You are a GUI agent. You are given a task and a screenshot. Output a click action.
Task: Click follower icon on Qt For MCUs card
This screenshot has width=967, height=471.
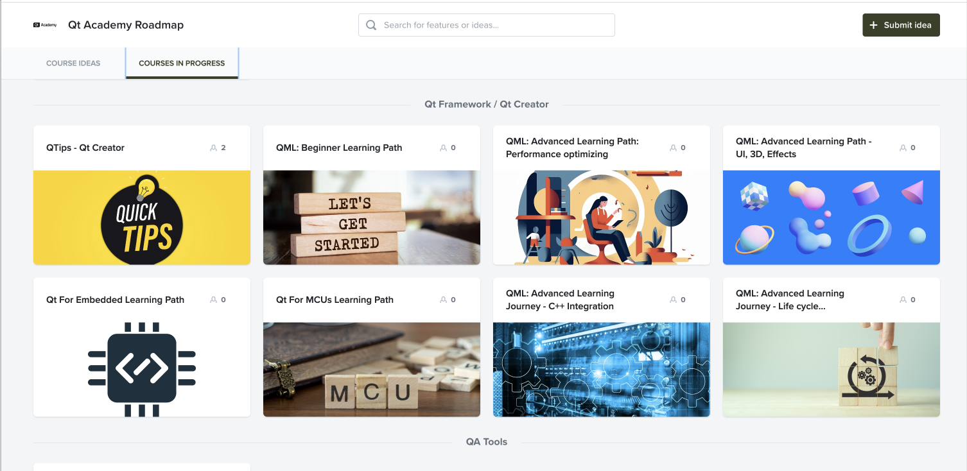pos(443,300)
